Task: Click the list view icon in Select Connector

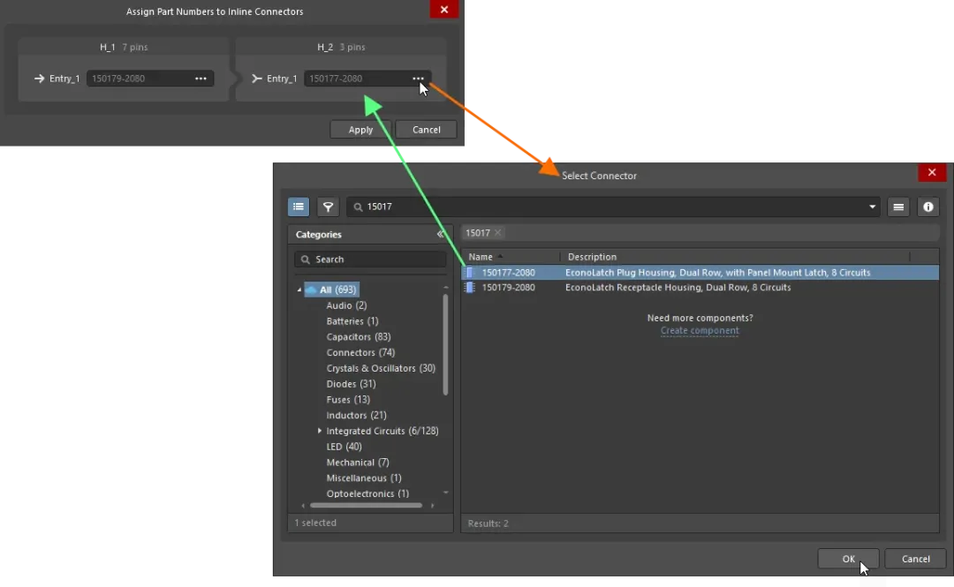Action: pyautogui.click(x=299, y=207)
